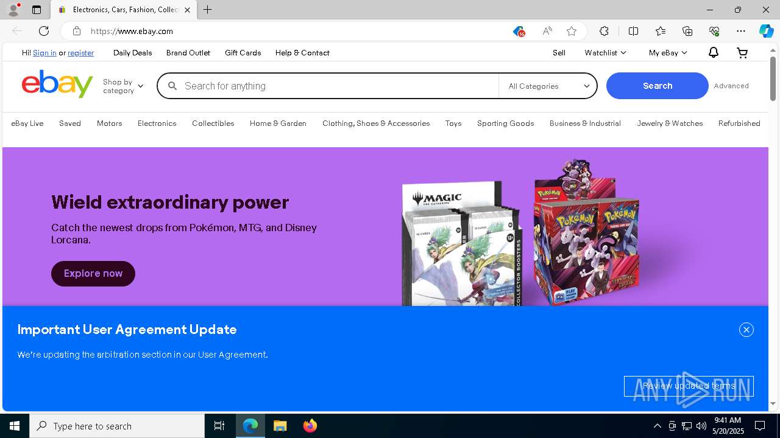Open the Collectibles category
Screen dimensions: 780x438
point(213,123)
